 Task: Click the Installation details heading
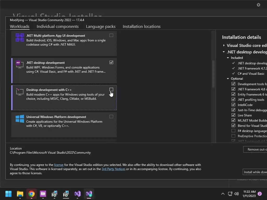tap(241, 37)
